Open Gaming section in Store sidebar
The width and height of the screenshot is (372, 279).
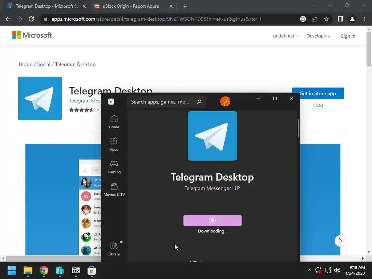(114, 167)
